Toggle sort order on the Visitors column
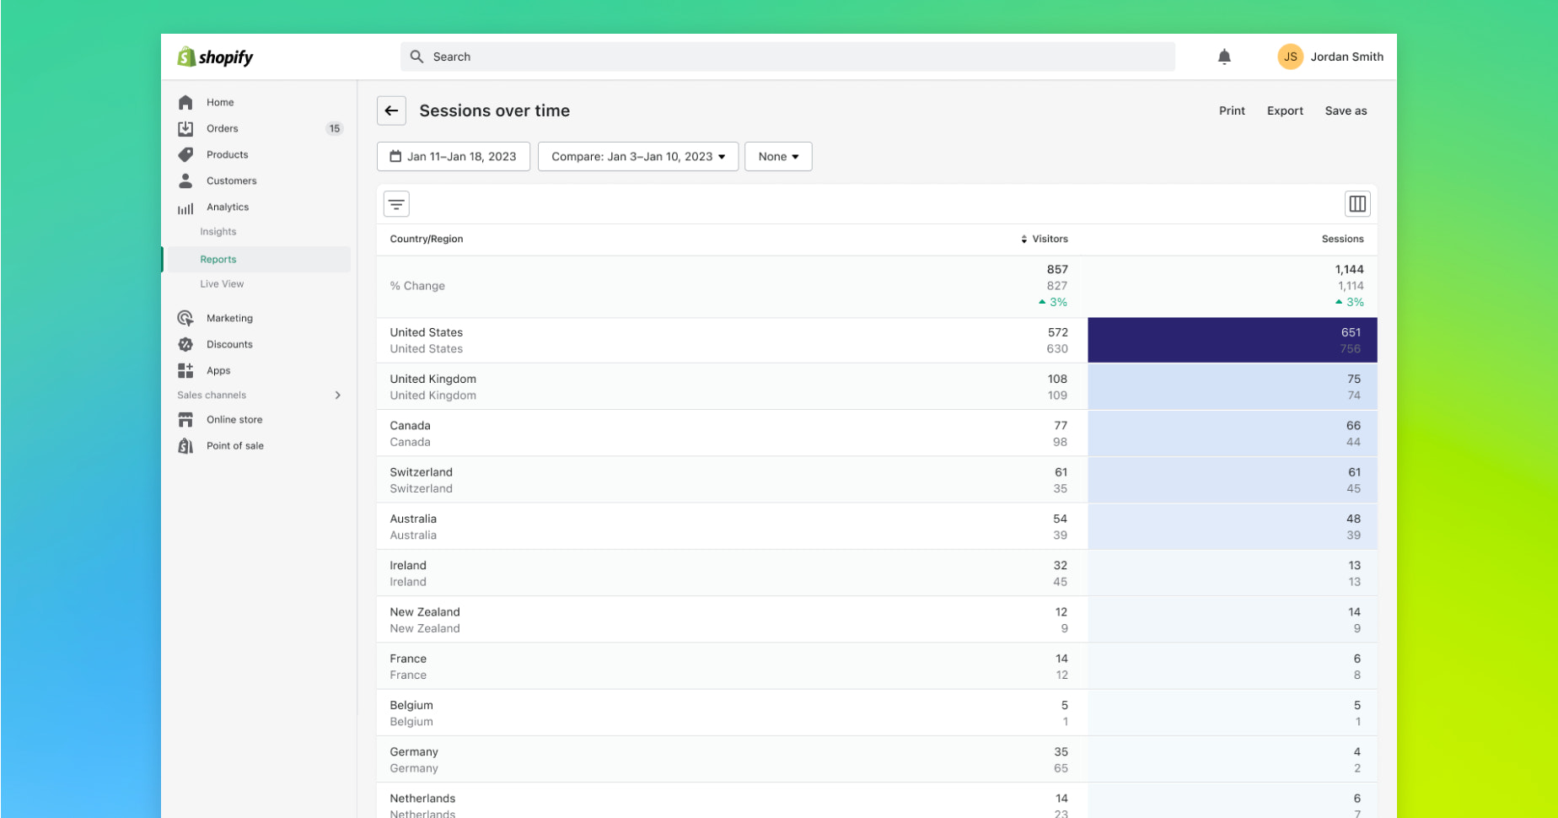 pyautogui.click(x=1023, y=239)
